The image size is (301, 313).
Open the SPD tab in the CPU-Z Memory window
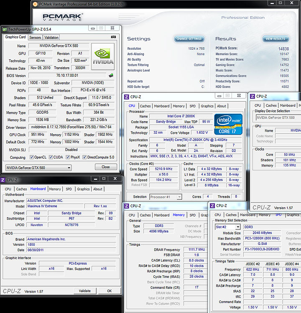tap(193, 215)
